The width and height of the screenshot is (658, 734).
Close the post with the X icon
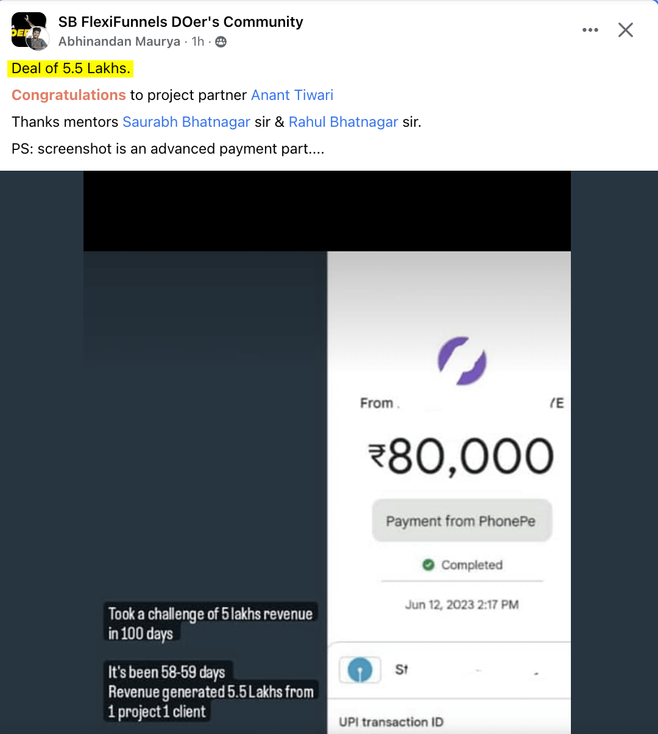626,30
